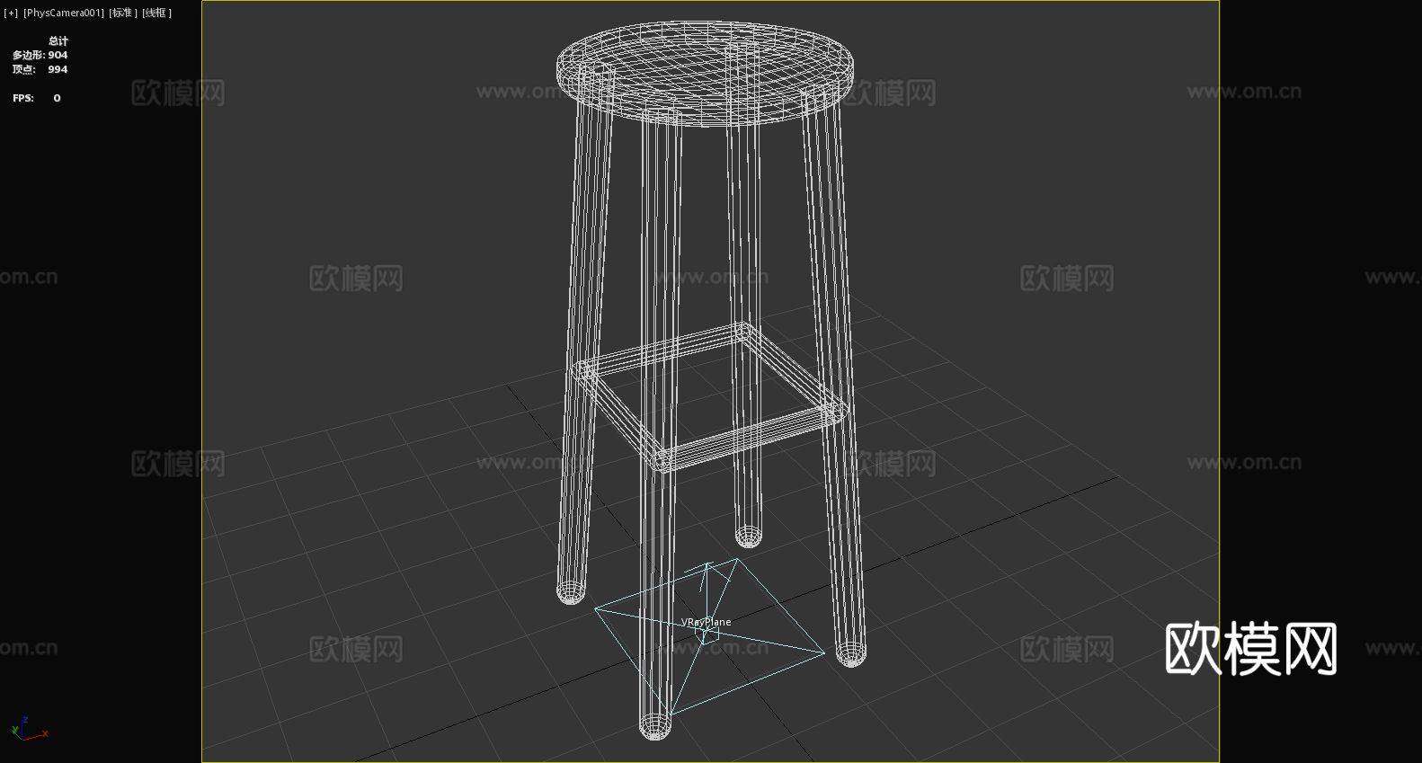Open the 标准 shading quality menu

tap(123, 13)
